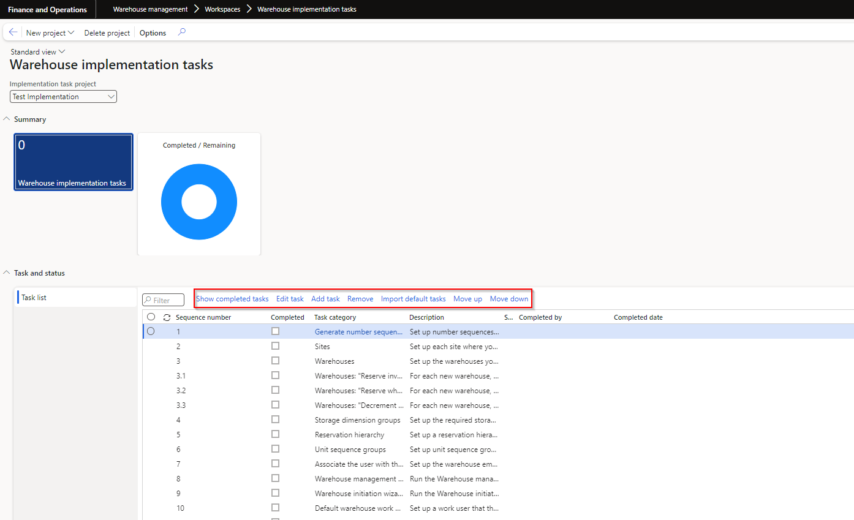Select the Sites task category cell
Viewport: 854px width, 520px height.
[322, 346]
